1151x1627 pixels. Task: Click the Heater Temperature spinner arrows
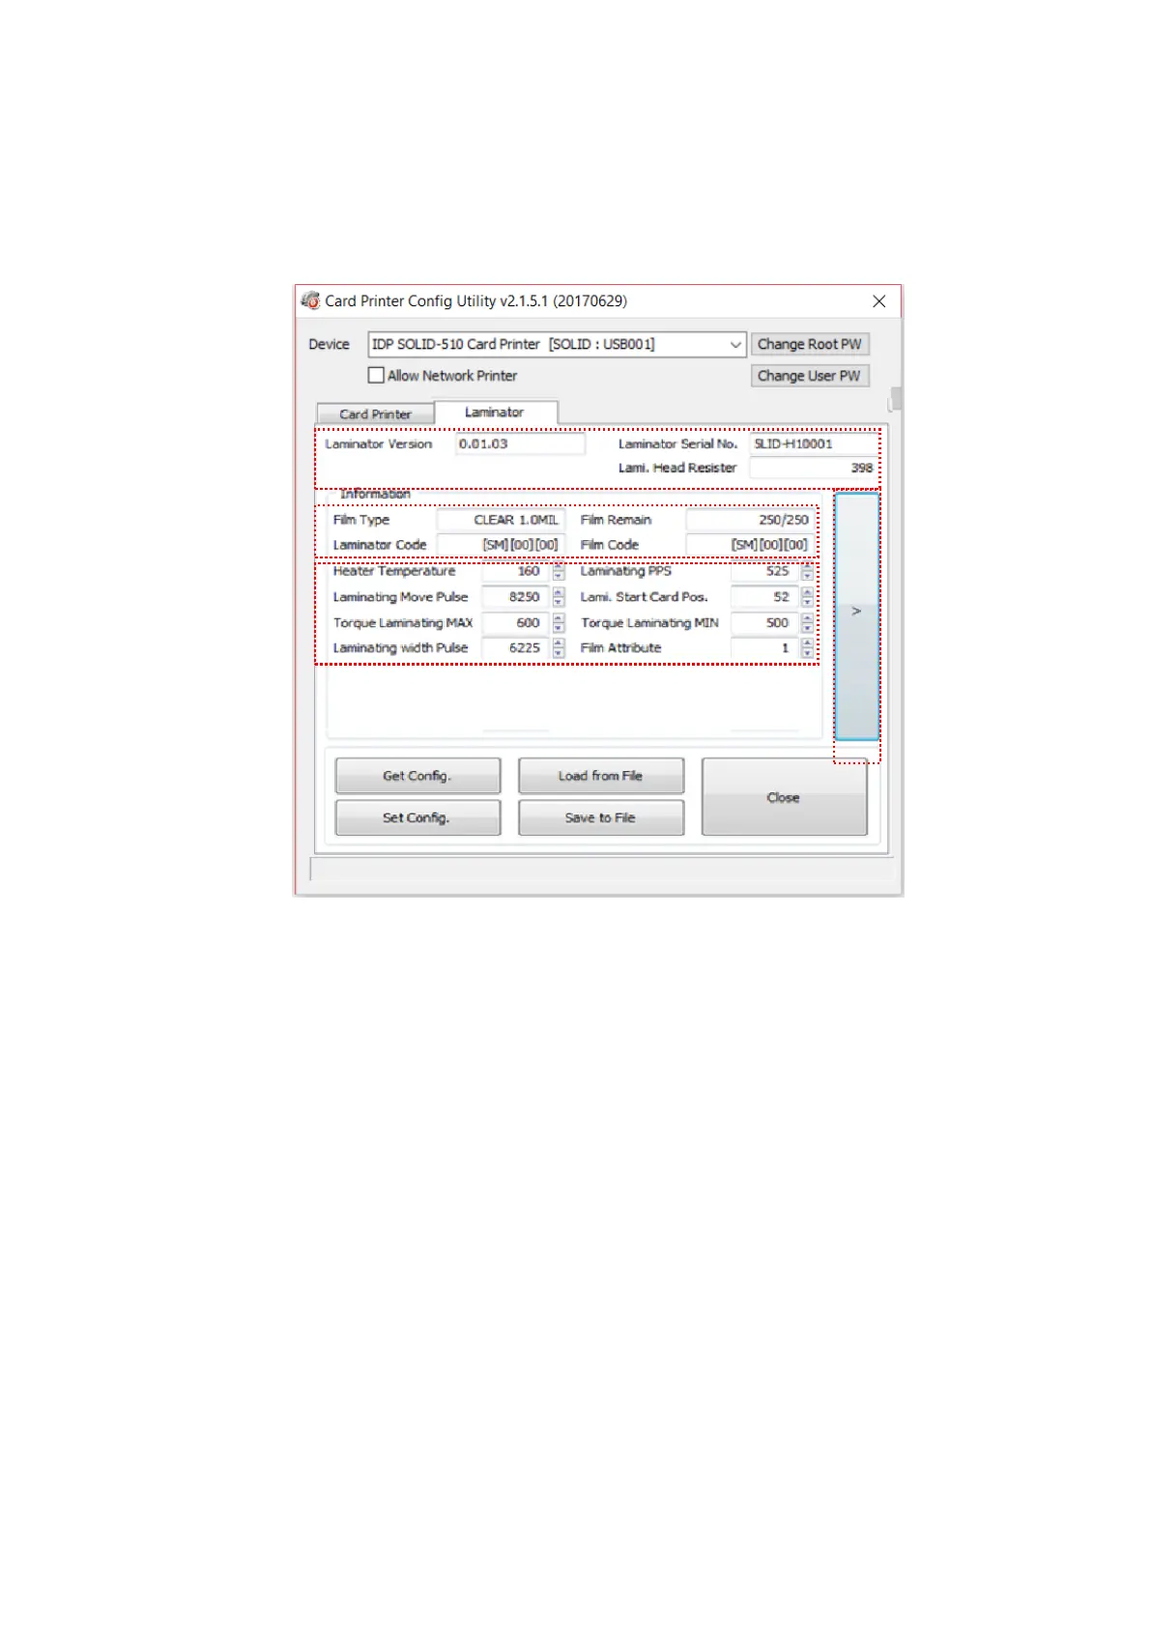(x=559, y=572)
